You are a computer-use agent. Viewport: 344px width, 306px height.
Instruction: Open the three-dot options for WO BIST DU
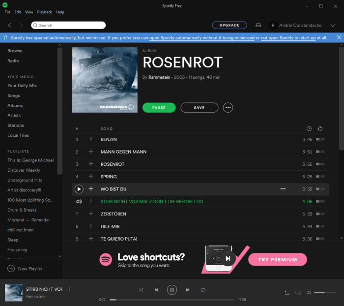click(x=283, y=189)
